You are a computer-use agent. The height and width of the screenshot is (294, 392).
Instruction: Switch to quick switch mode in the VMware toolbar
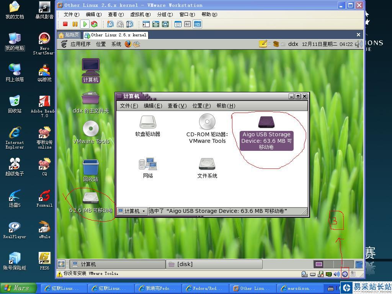point(156,24)
